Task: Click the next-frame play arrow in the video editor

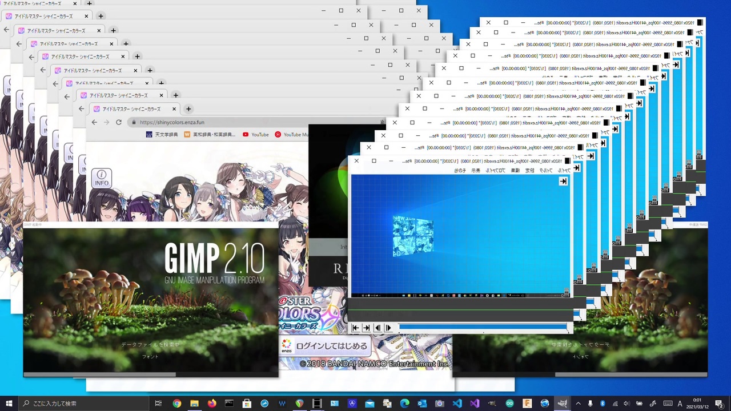Action: (388, 328)
